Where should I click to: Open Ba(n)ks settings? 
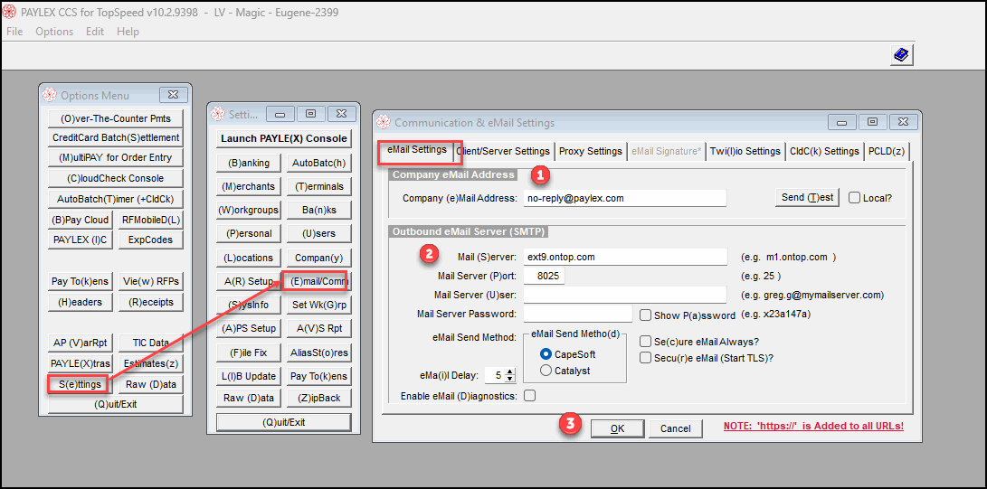(x=318, y=210)
